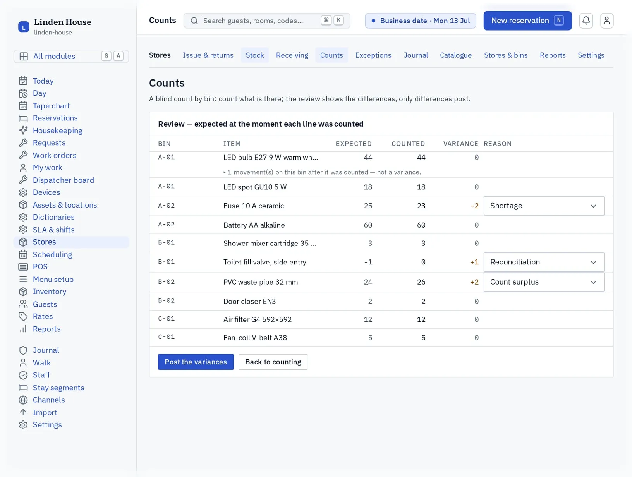The height and width of the screenshot is (477, 632).
Task: Click the Channels globe icon
Action: pyautogui.click(x=23, y=400)
